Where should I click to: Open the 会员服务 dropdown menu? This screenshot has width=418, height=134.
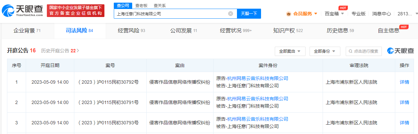coord(302,14)
